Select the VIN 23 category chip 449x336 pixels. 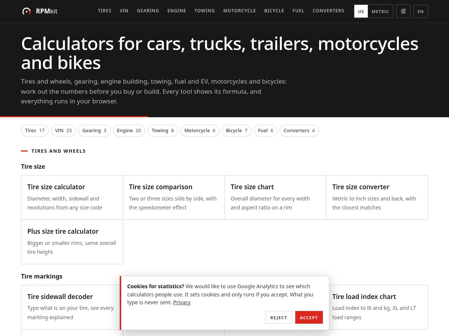click(x=63, y=131)
